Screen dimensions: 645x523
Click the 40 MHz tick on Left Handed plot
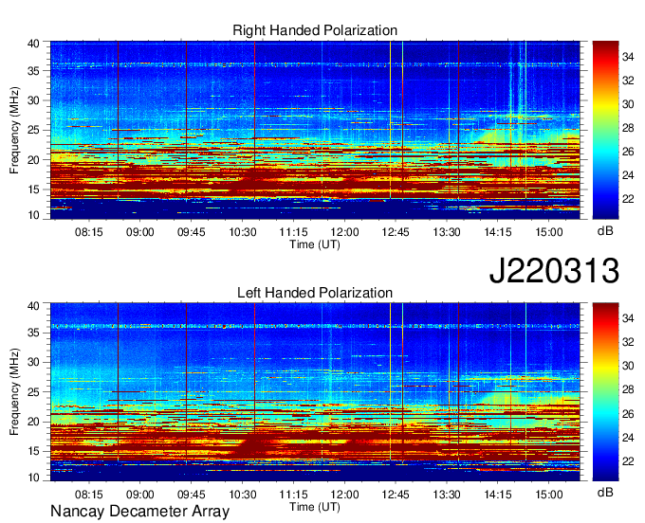(33, 306)
